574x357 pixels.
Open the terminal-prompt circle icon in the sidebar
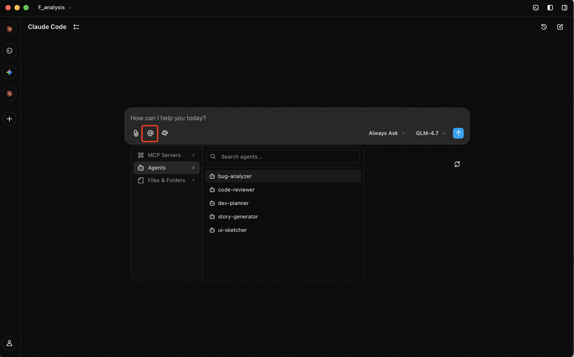[x=9, y=51]
